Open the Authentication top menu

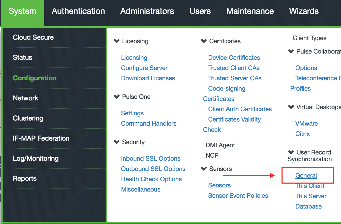78,11
